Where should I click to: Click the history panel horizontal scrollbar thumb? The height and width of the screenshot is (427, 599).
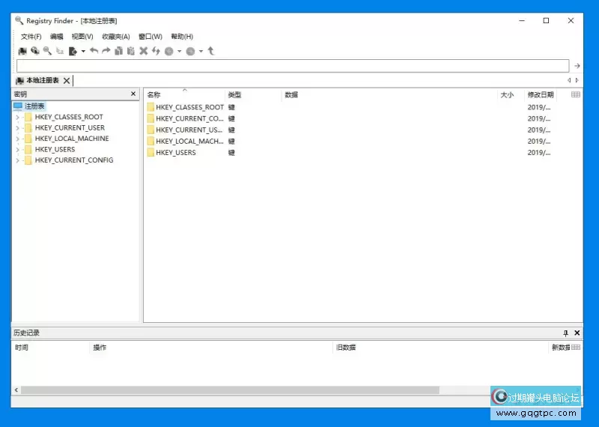tap(230, 390)
